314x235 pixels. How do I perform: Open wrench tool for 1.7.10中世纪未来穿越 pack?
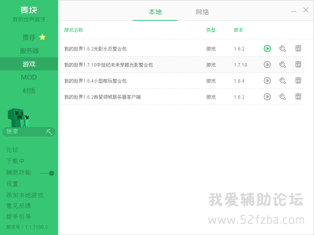tap(282, 65)
